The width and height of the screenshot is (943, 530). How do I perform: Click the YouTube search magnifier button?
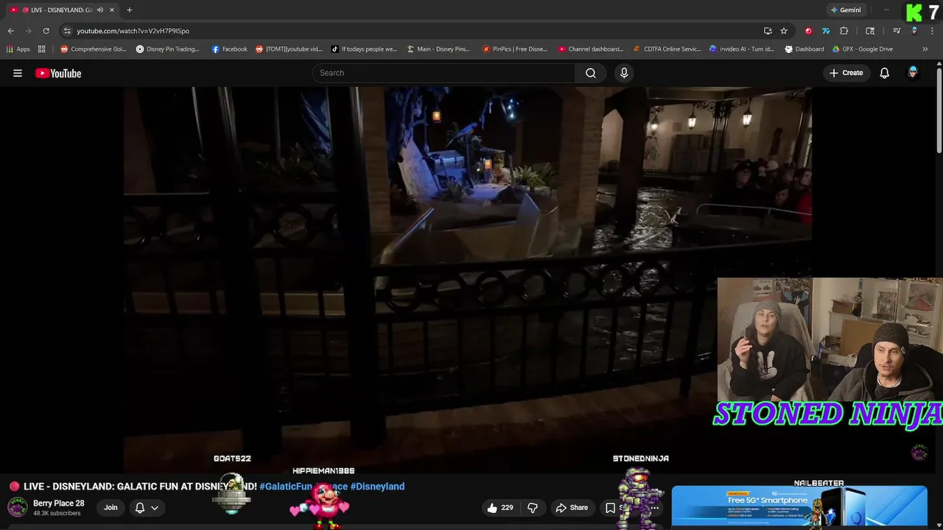point(591,73)
